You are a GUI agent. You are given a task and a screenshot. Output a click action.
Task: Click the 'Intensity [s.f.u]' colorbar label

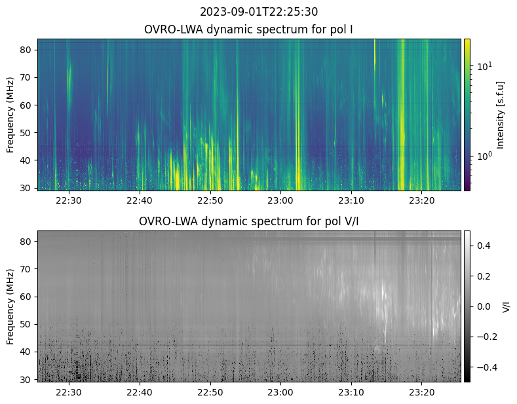click(501, 115)
